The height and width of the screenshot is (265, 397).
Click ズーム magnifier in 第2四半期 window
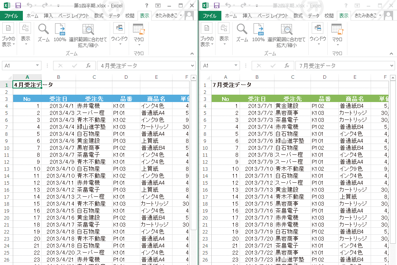pyautogui.click(x=242, y=33)
